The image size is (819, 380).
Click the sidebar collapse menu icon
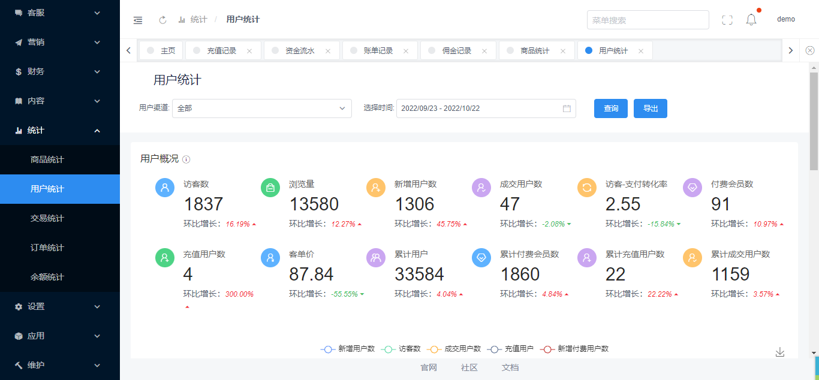click(138, 20)
